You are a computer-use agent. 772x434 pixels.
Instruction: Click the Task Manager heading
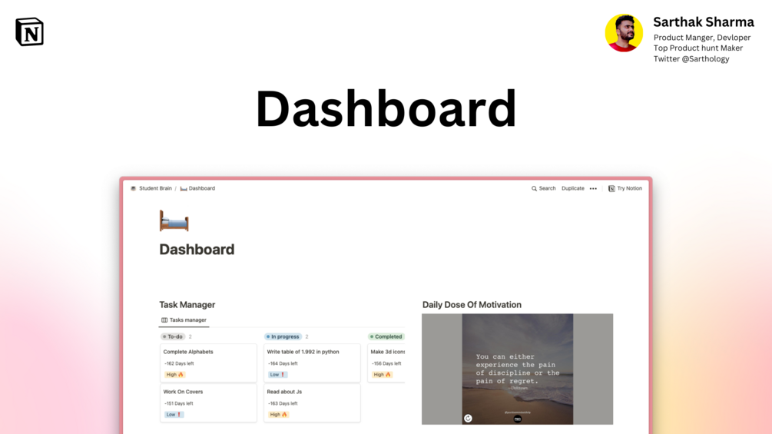tap(187, 305)
